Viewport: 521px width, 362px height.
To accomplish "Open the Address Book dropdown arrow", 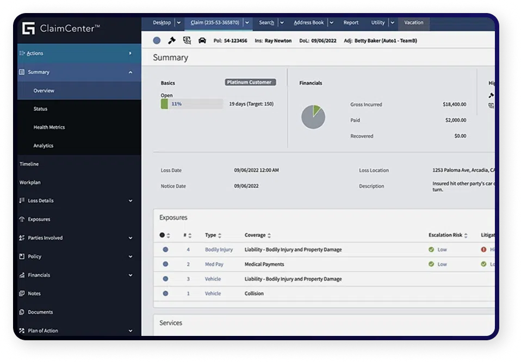I will [x=331, y=23].
